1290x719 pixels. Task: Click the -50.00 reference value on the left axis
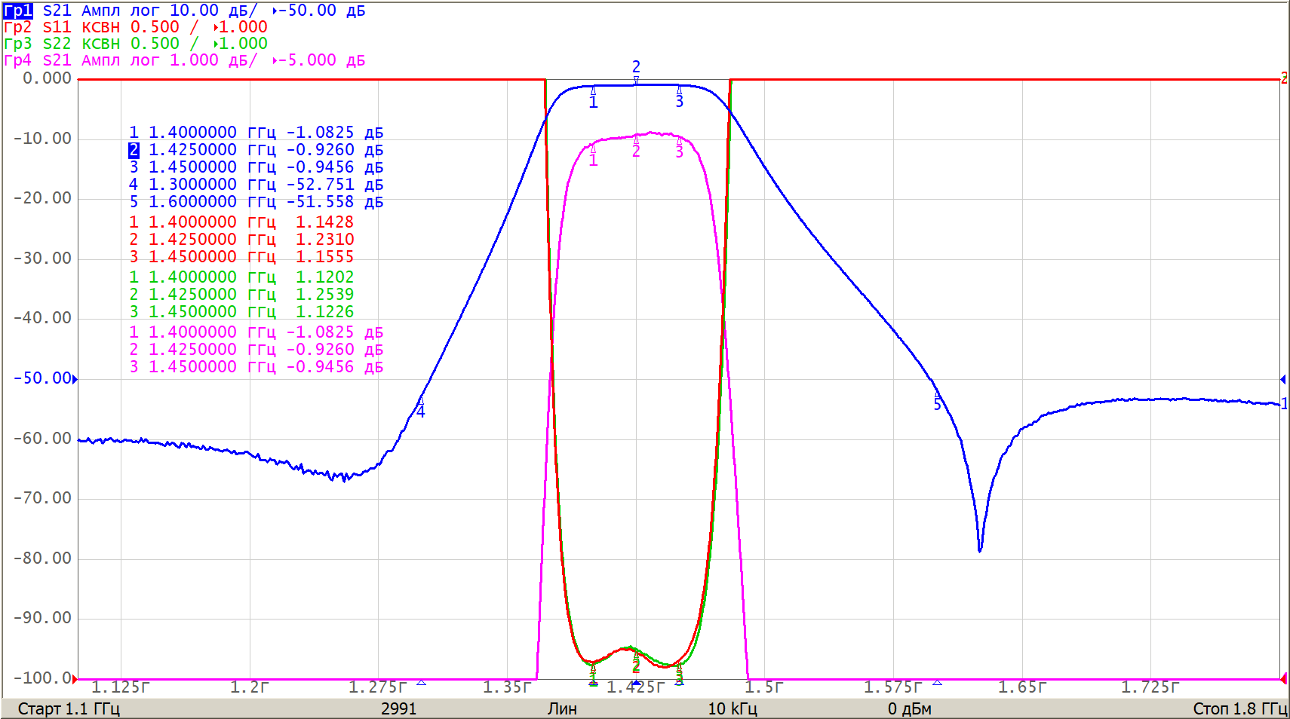(41, 378)
